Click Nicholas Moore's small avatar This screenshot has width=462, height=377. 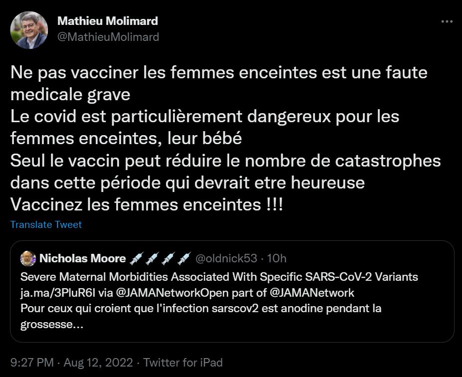28,258
